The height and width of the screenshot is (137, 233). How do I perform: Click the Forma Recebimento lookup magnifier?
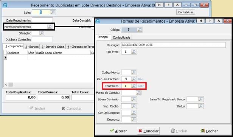[50, 26]
